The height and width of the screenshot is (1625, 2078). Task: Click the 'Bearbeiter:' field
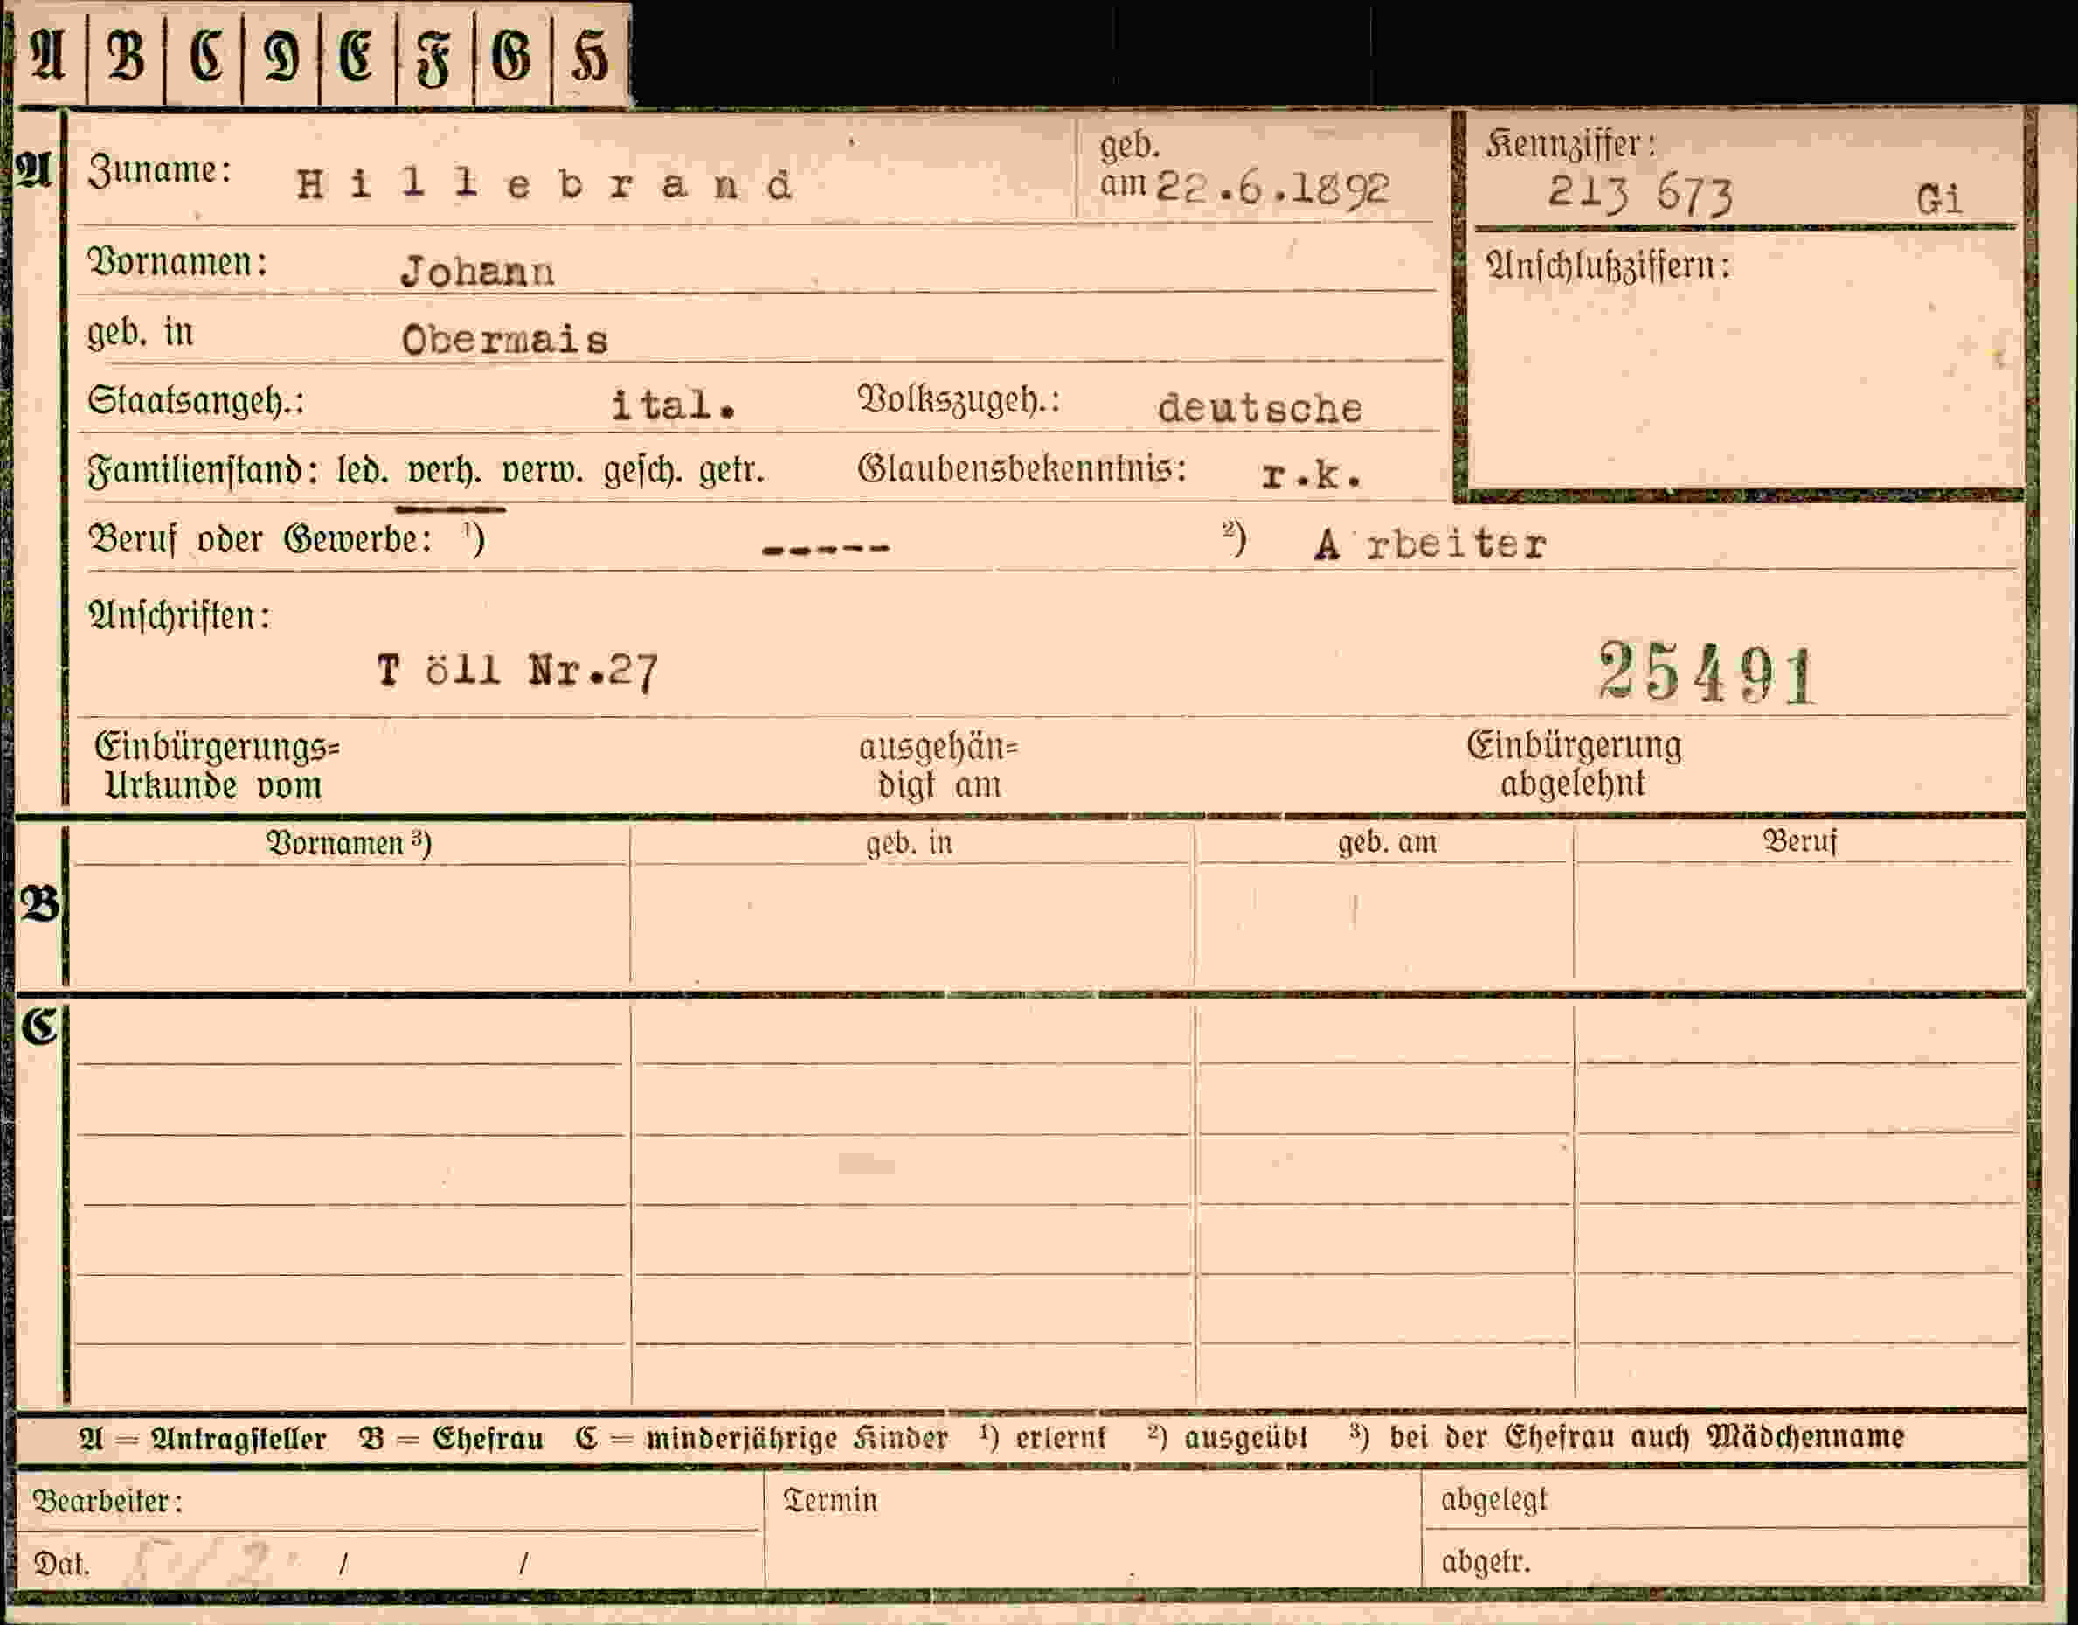click(x=388, y=1500)
